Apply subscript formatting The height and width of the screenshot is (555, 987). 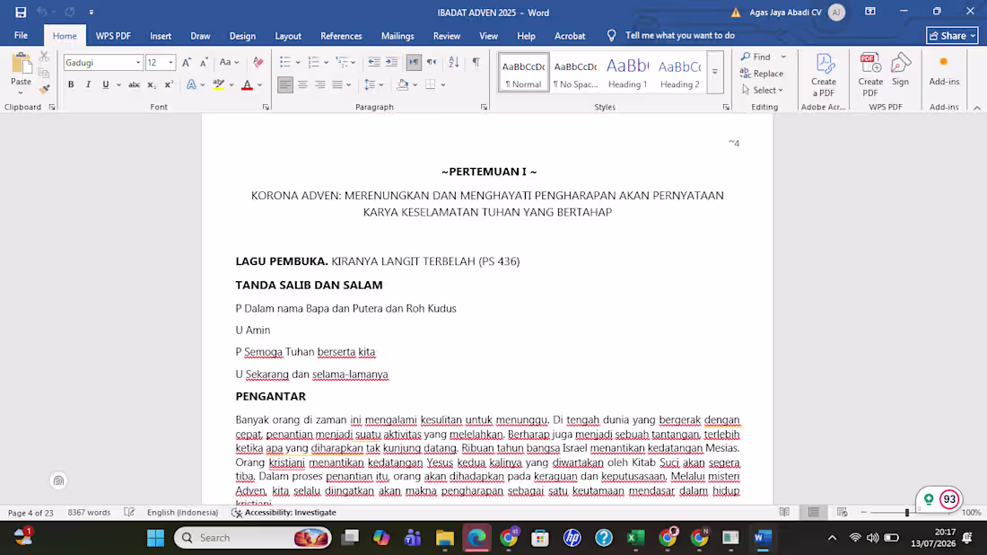[151, 84]
